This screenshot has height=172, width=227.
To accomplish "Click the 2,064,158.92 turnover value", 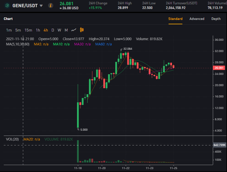I will pos(175,8).
